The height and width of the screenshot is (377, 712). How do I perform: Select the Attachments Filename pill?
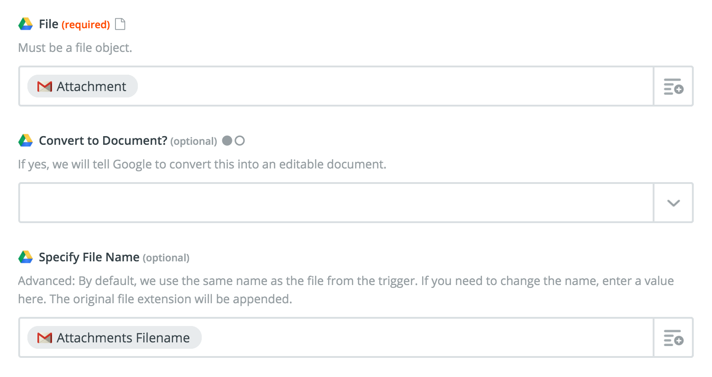(x=115, y=337)
